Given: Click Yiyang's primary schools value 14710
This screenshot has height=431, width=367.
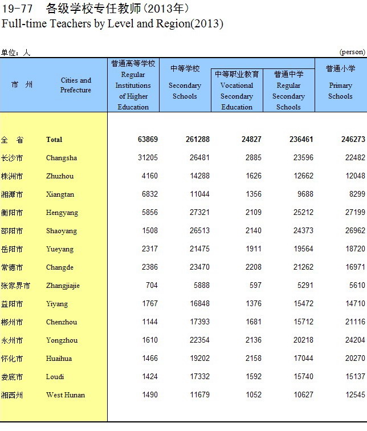Looking at the screenshot, I should [355, 303].
